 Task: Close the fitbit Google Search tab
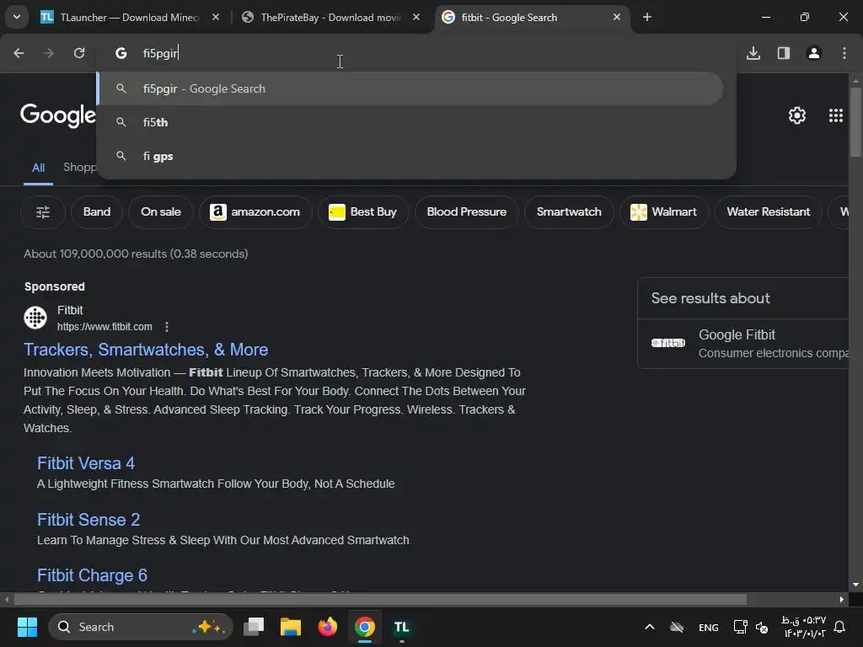point(617,17)
